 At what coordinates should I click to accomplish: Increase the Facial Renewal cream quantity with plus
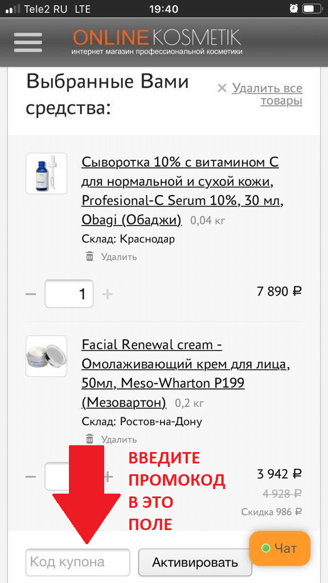tap(108, 477)
